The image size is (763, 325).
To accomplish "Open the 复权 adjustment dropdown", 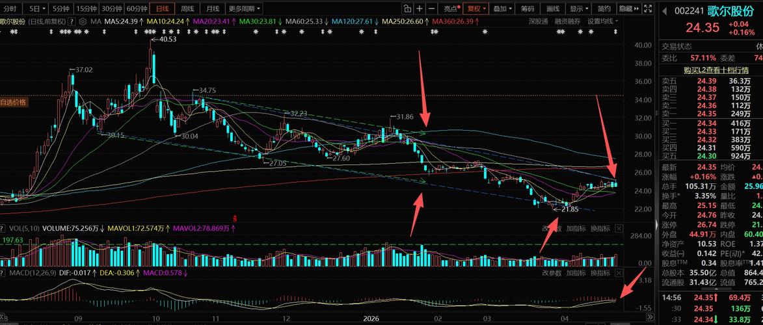I will (x=476, y=8).
